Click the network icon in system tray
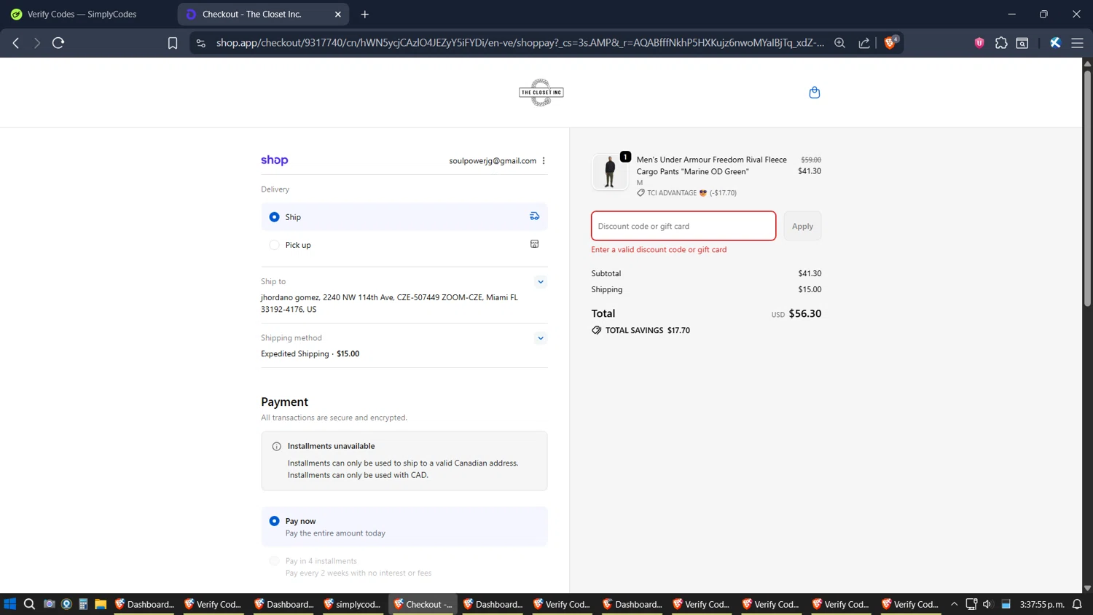 click(x=971, y=604)
